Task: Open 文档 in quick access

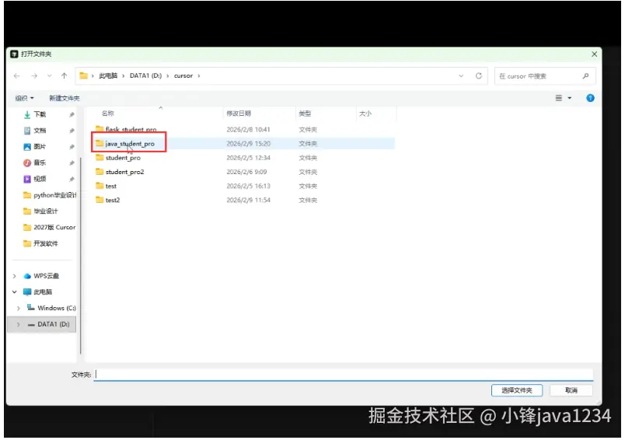Action: pos(40,131)
